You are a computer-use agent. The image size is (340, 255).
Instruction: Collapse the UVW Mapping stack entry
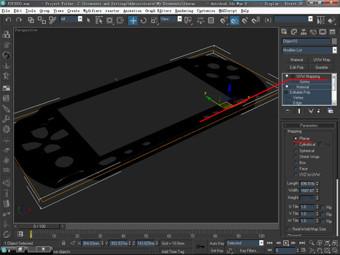(x=293, y=77)
